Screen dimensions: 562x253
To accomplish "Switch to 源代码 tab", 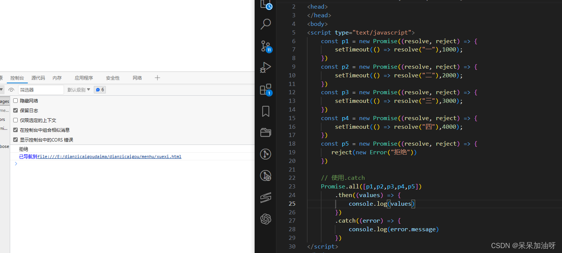I will (38, 78).
